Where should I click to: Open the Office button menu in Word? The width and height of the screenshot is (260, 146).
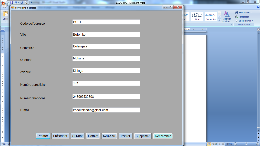[x=4, y=4]
